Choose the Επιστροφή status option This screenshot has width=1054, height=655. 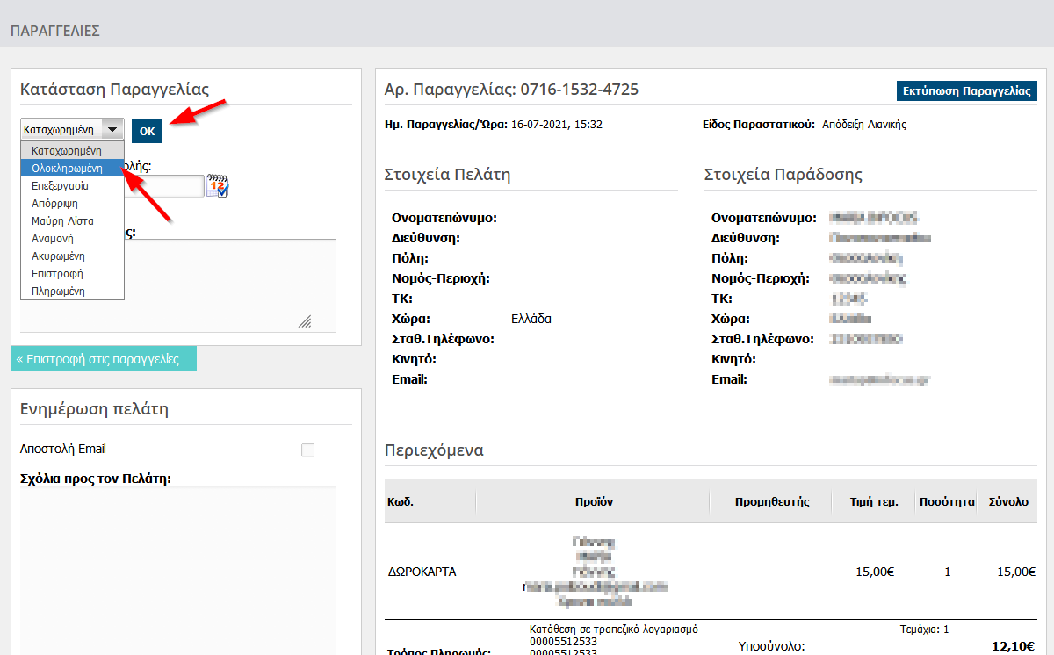pyautogui.click(x=57, y=273)
